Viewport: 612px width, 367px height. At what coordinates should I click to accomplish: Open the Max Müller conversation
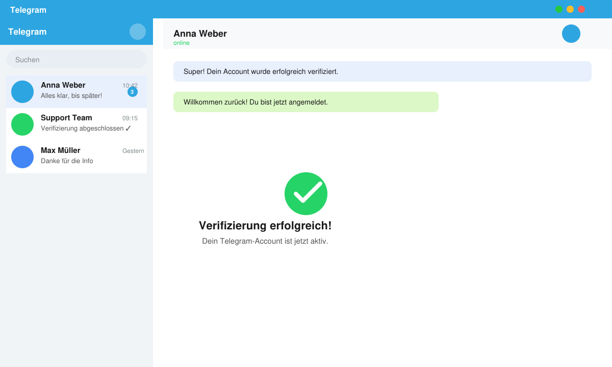coord(76,157)
